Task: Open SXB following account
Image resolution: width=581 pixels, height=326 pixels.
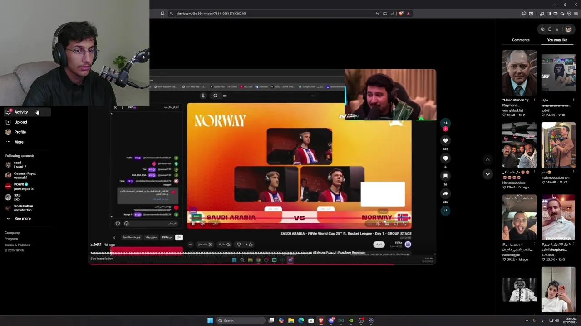Action: (13, 197)
